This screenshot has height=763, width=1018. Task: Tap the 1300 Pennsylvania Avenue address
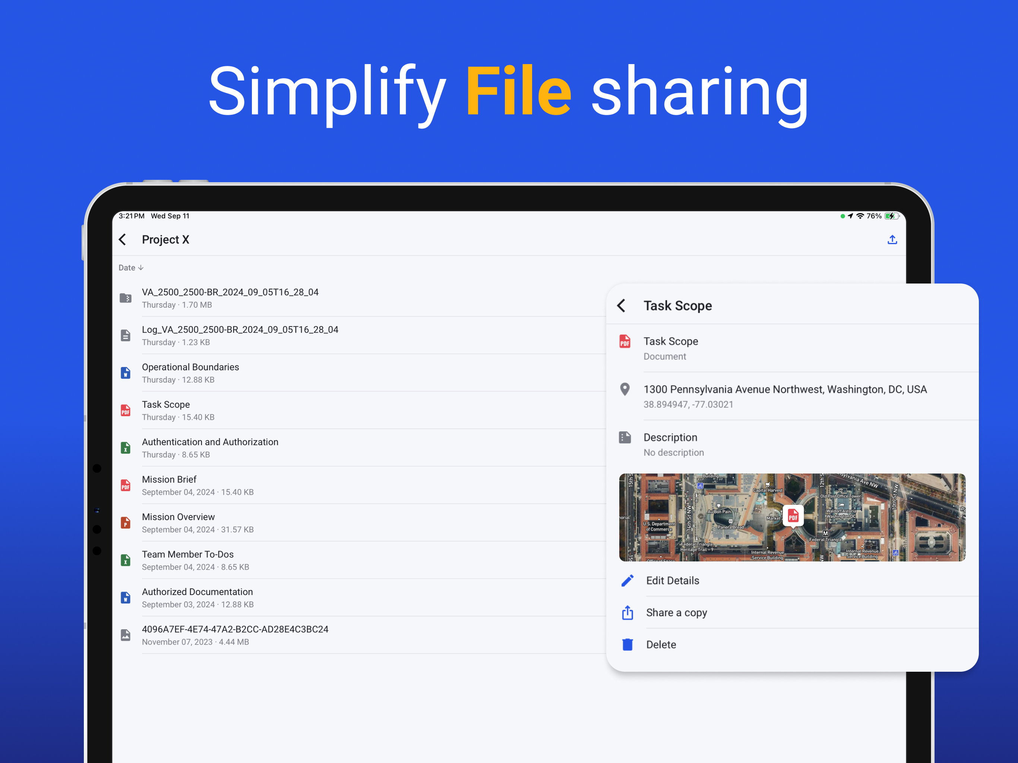tap(785, 389)
